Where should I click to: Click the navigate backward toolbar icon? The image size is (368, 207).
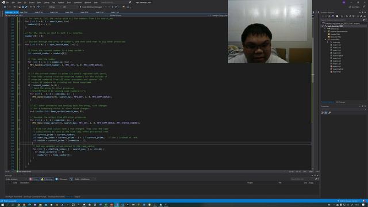point(5,7)
